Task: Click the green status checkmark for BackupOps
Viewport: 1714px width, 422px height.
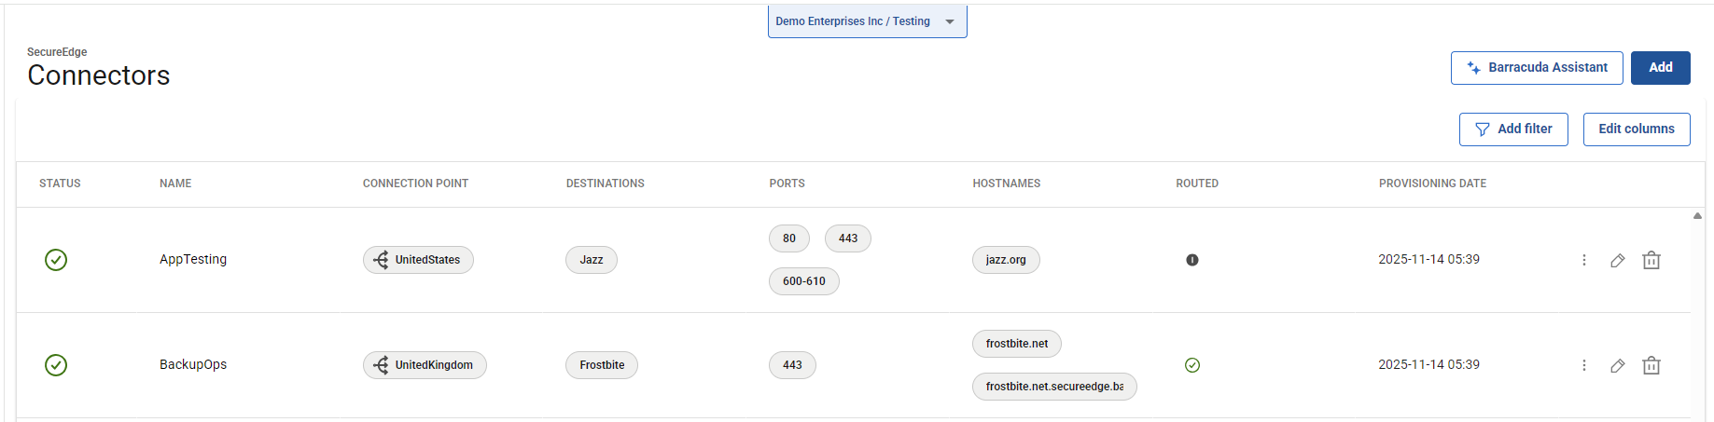Action: point(56,365)
